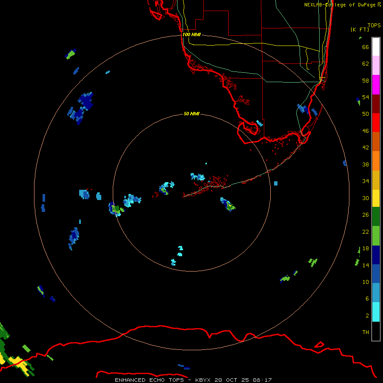Click the 20 OCT 25 date stamp
The height and width of the screenshot is (383, 383).
pyautogui.click(x=232, y=380)
